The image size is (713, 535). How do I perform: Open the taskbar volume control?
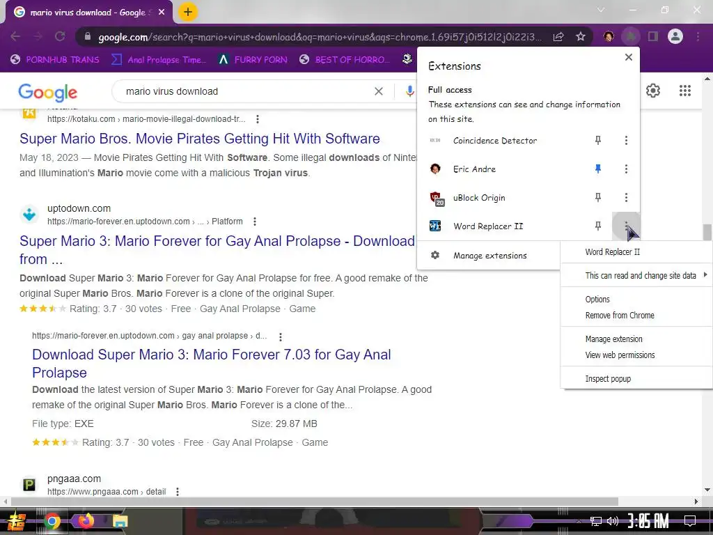(613, 521)
